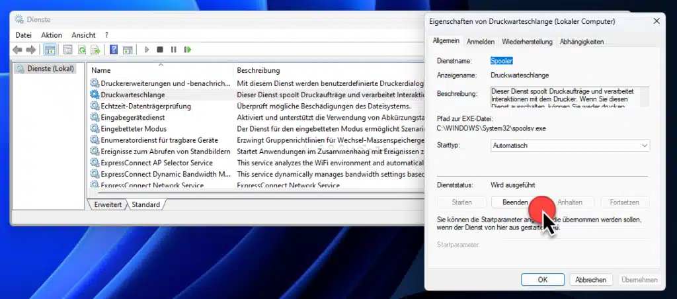Click gear icon beside ExpressConnect Dynamic Bandwidth
This screenshot has width=677, height=299.
95,174
